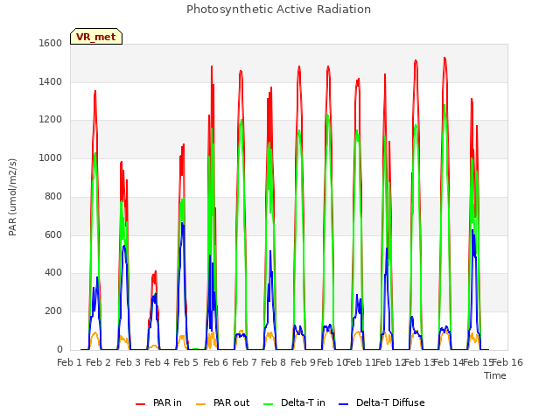Click the red PAR in legend swatch
Screen dimensions: 560x420
pyautogui.click(x=141, y=404)
